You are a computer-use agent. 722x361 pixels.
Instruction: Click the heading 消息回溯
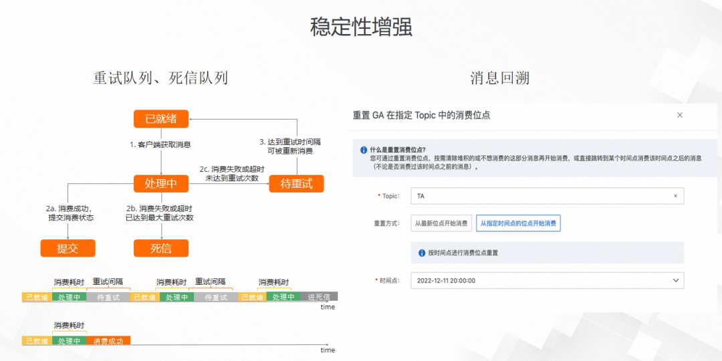click(499, 78)
